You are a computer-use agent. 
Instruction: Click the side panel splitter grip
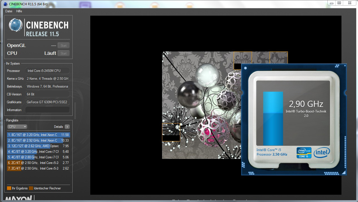75,111
